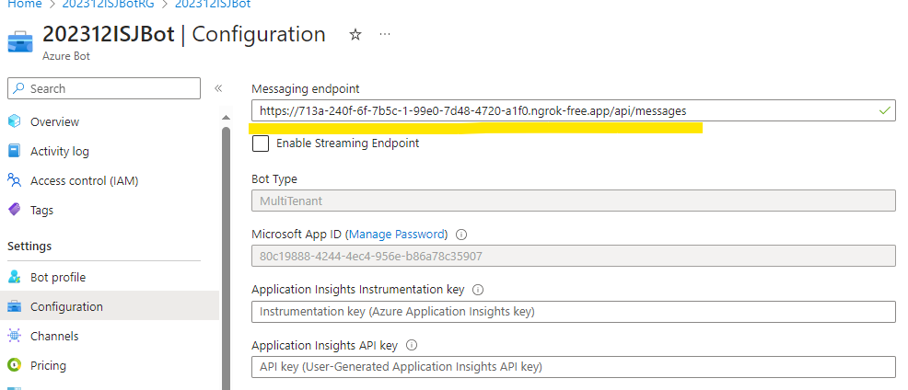Screen dimensions: 908x390
Task: Go to the Overview menu item
Action: tap(54, 121)
